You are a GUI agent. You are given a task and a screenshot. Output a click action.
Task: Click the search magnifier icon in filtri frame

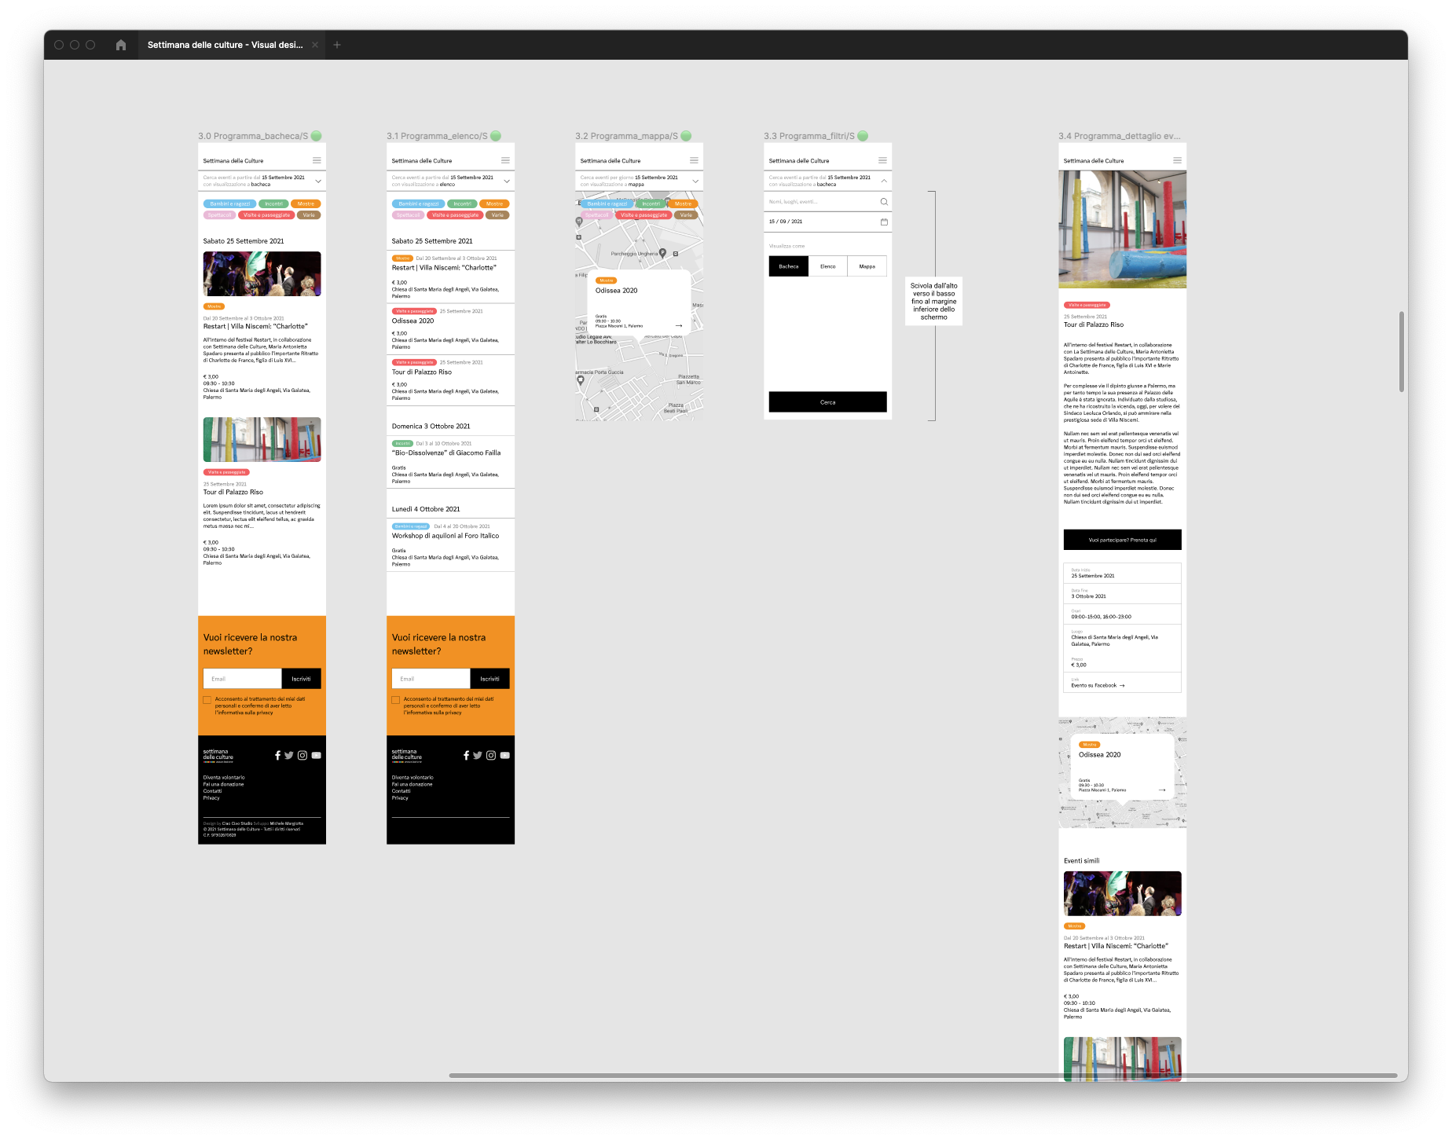(884, 202)
